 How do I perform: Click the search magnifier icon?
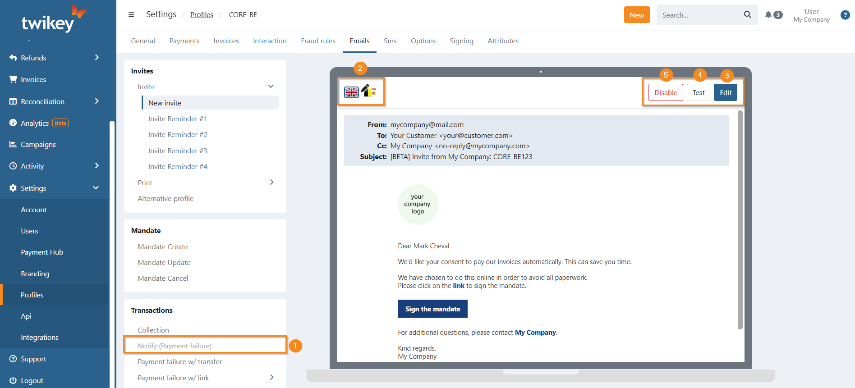tap(747, 15)
